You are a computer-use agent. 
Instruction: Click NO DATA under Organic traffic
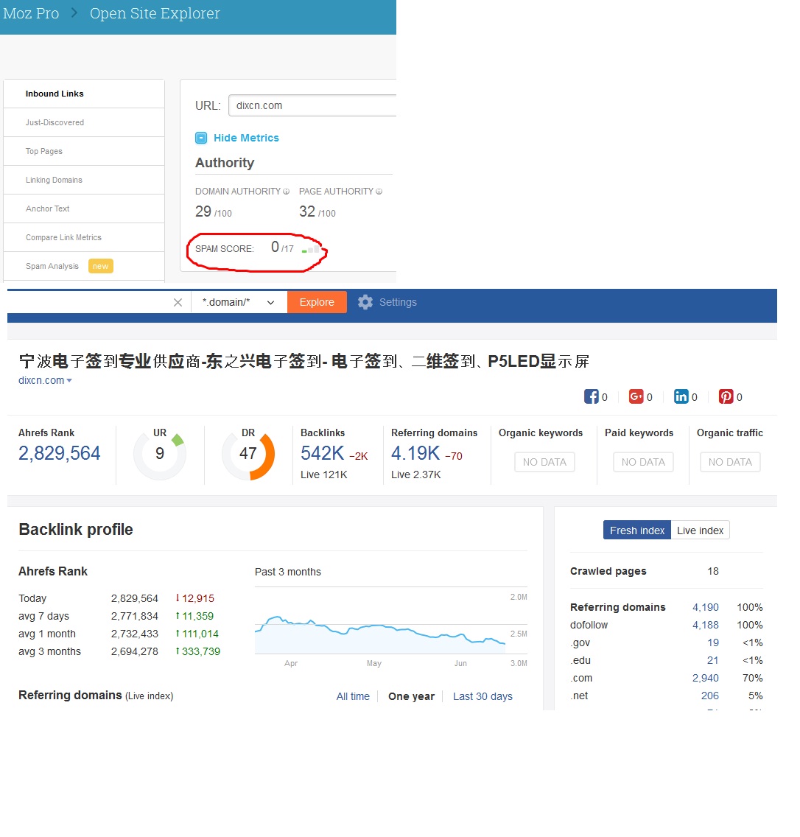730,462
